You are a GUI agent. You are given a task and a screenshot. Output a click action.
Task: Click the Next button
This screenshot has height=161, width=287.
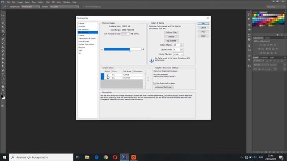(x=203, y=36)
